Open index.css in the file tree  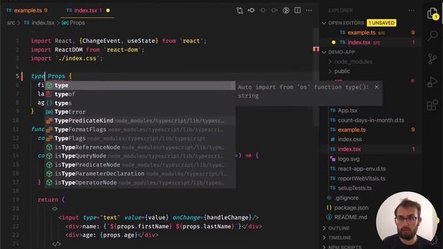(350, 140)
